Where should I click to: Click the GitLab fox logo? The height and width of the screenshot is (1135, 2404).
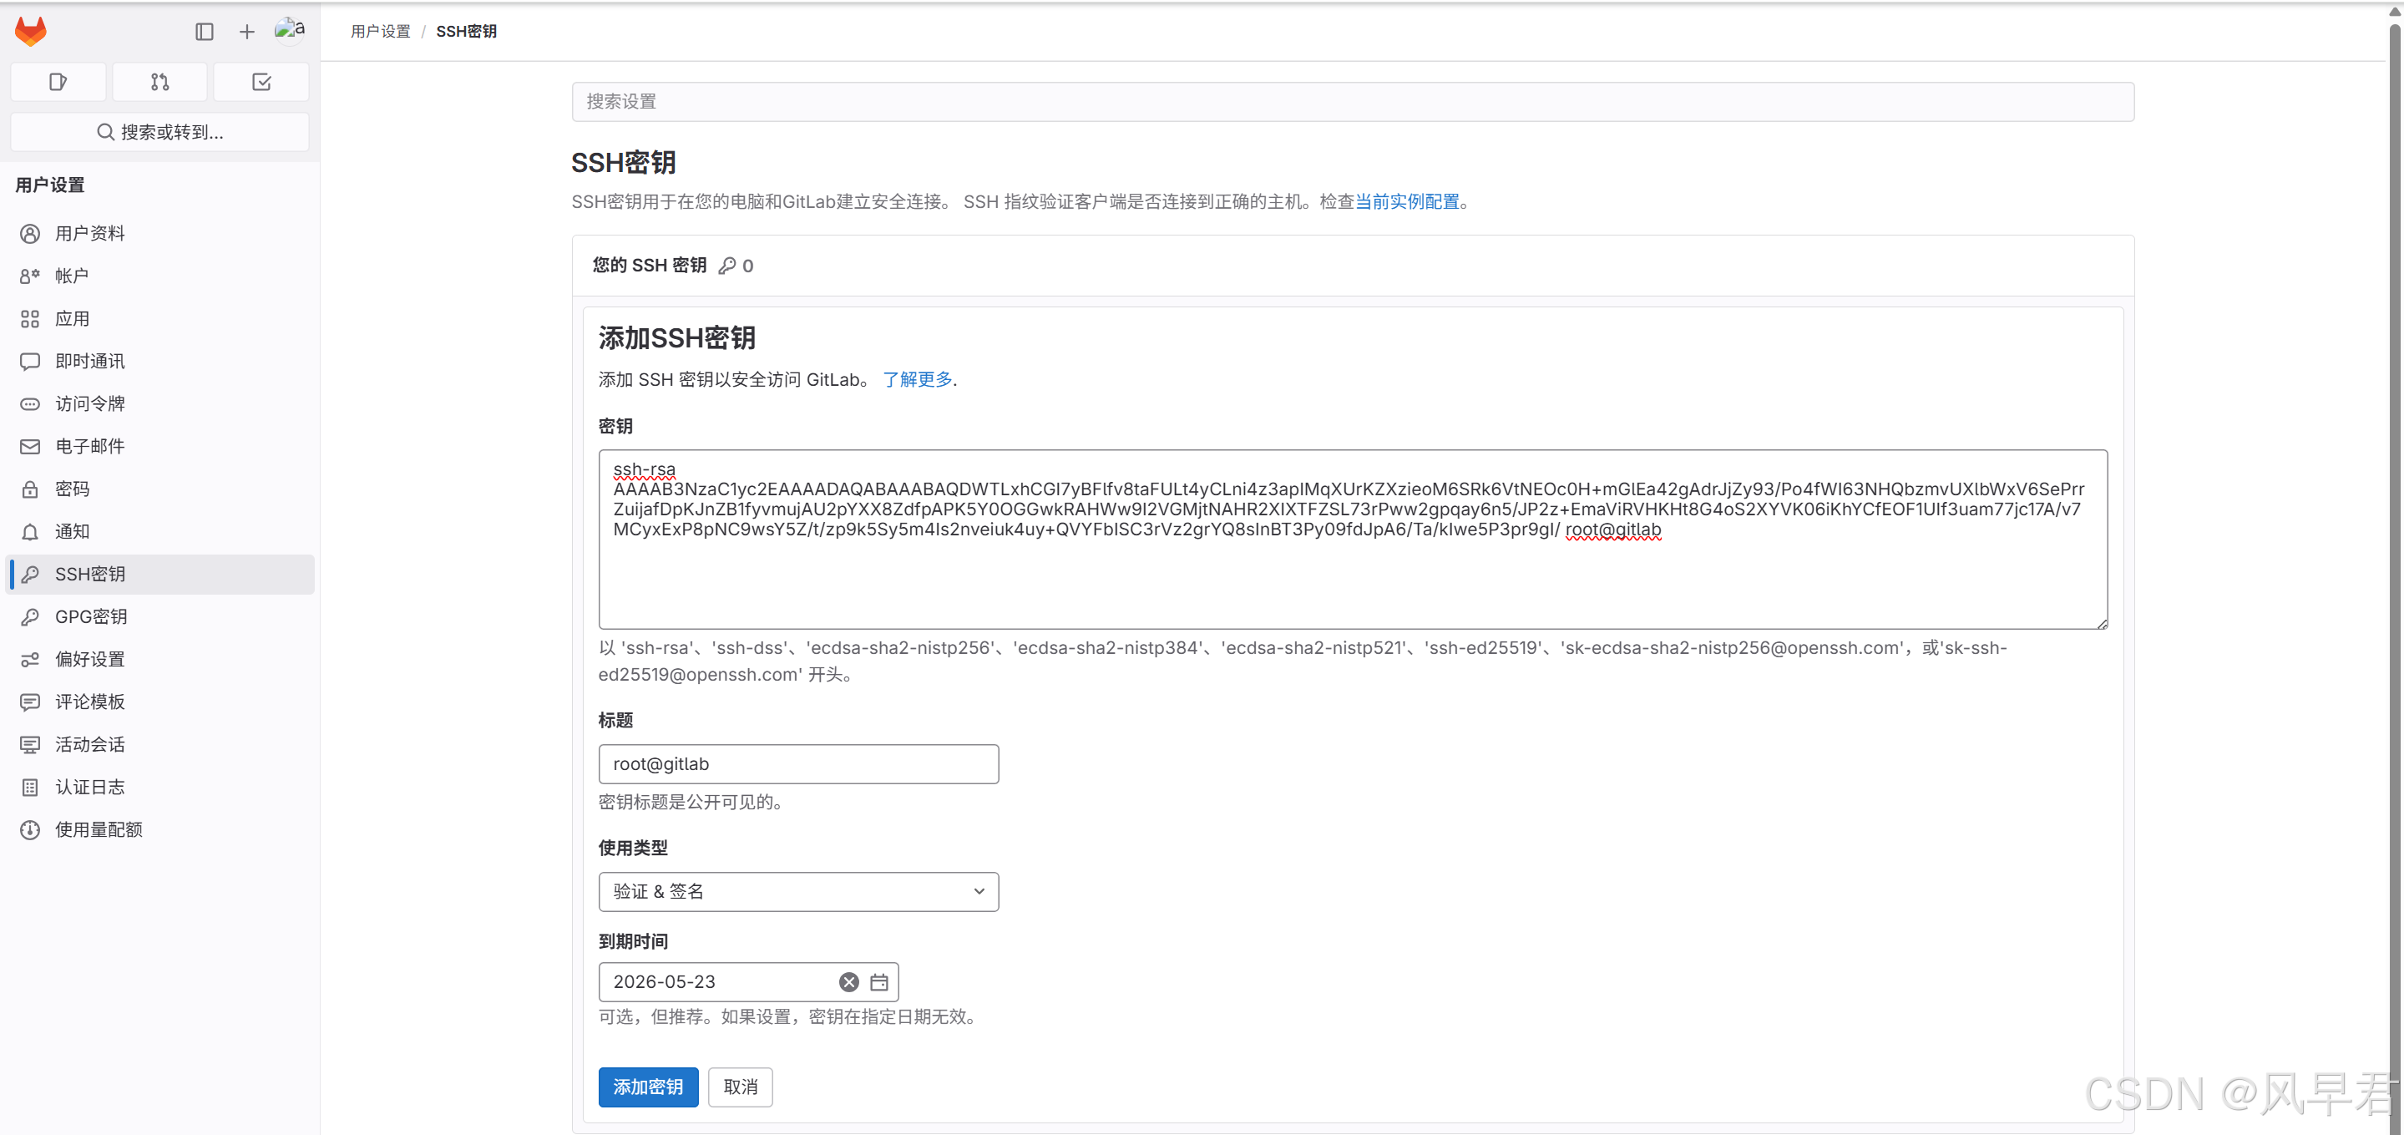[x=31, y=31]
